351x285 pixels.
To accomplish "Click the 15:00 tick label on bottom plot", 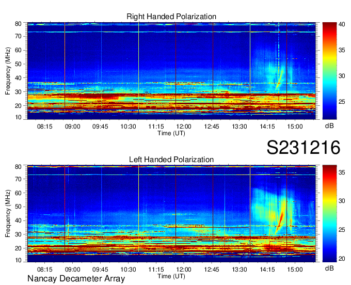I will click(295, 270).
